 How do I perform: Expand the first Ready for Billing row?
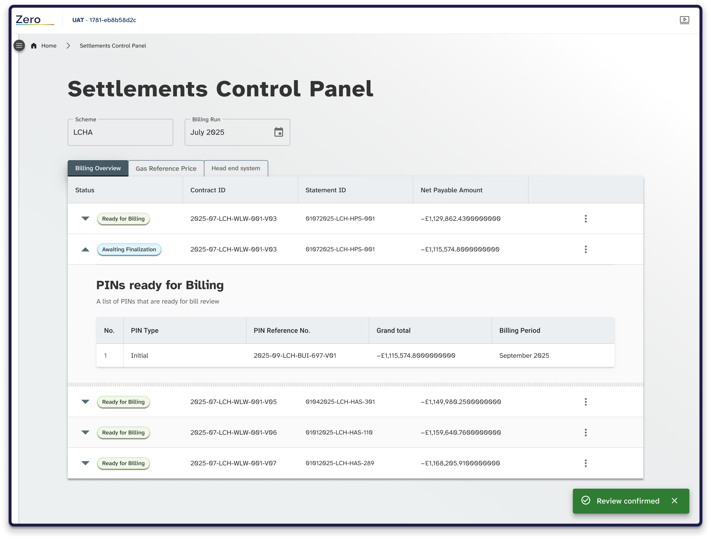(x=85, y=219)
